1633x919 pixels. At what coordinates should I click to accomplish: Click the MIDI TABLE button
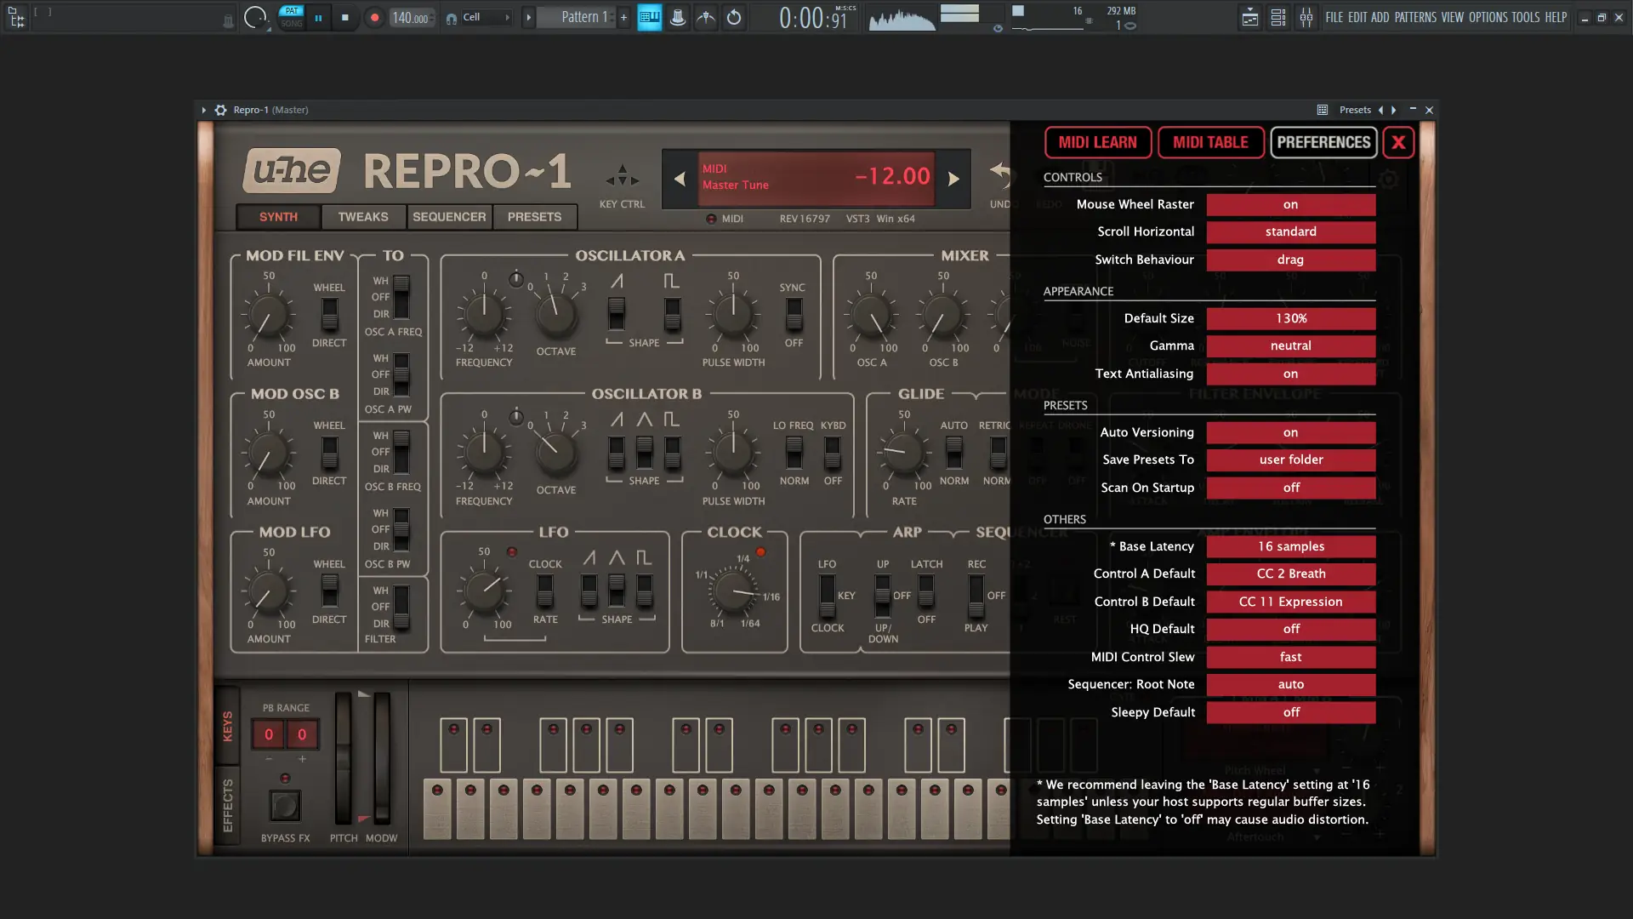click(1210, 142)
